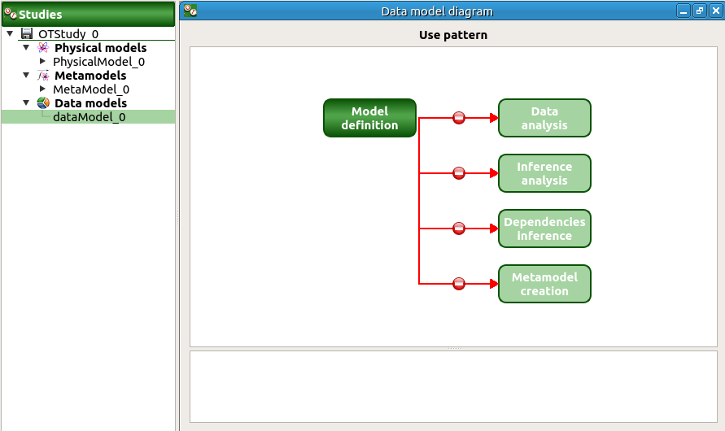Viewport: 725px width, 431px height.
Task: Expand the MetaModel_0 tree item
Action: coord(43,89)
